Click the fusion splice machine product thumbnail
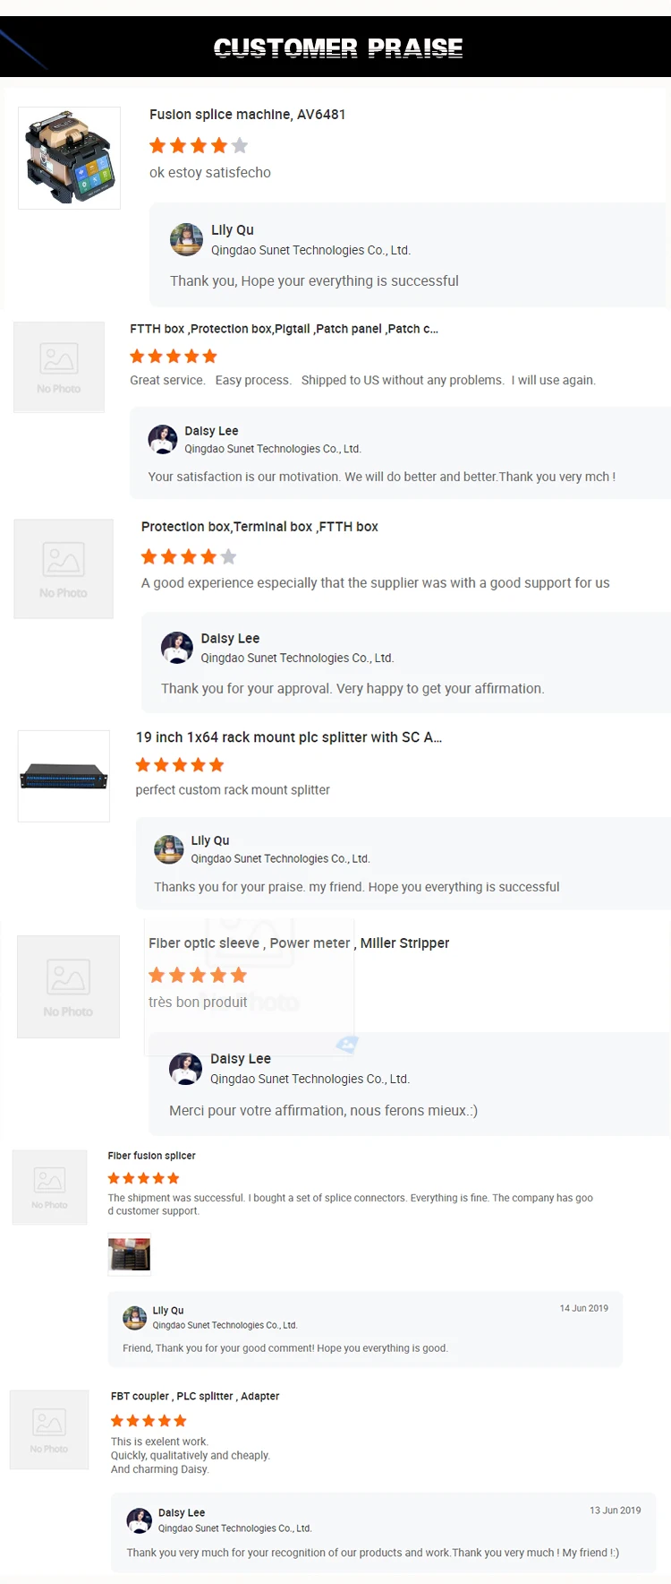 (70, 159)
